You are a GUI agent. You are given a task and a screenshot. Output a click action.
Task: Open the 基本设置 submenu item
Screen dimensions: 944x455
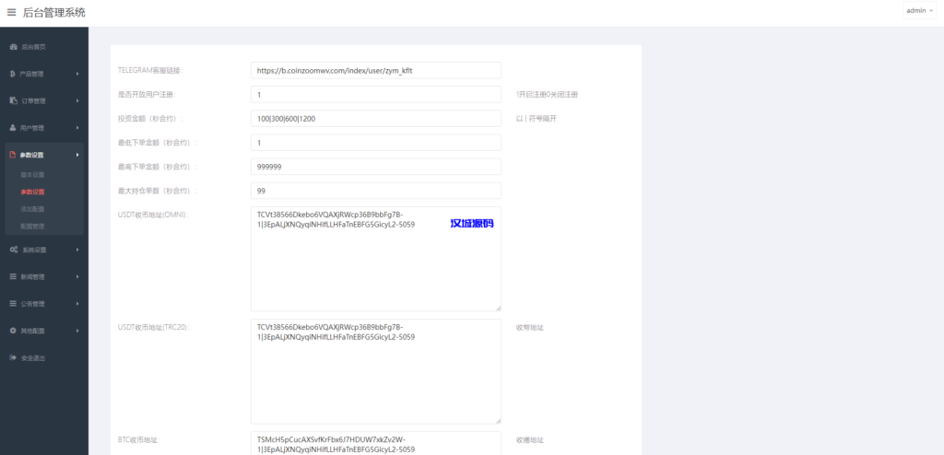[x=32, y=175]
